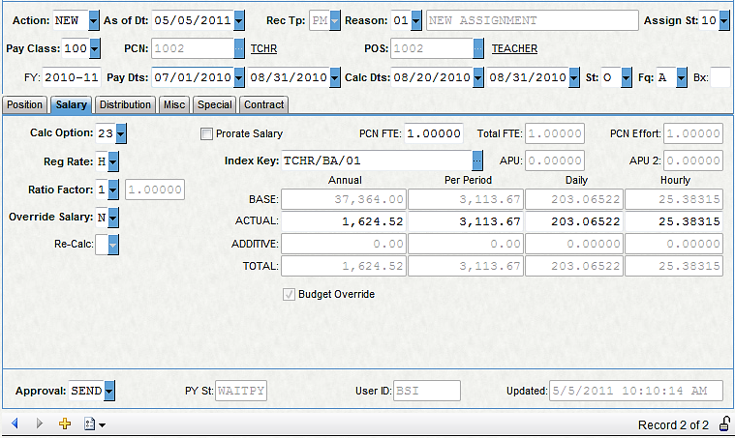Click the next record arrow
Image resolution: width=735 pixels, height=438 pixels.
click(x=40, y=423)
